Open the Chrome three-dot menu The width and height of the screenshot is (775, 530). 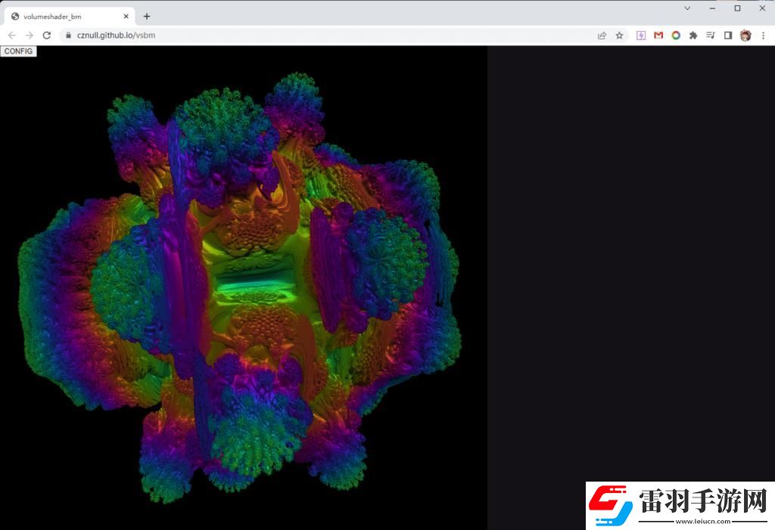click(764, 35)
